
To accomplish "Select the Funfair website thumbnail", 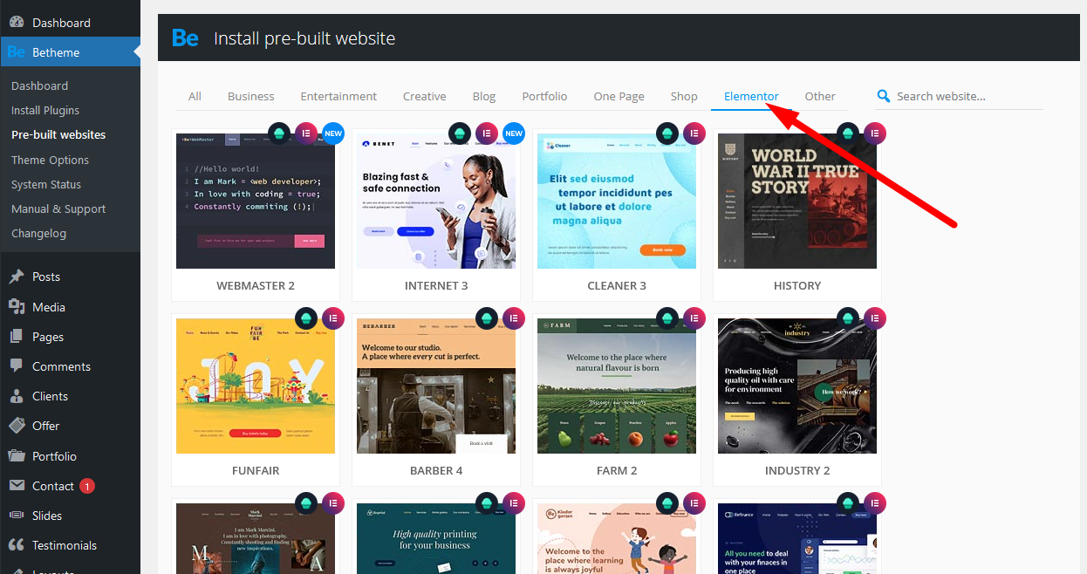I will [256, 386].
